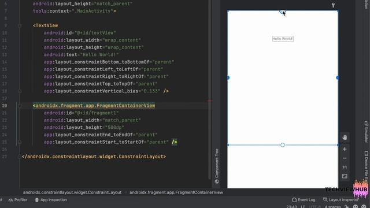The width and height of the screenshot is (370, 208).
Task: Open the Device File Explorer side panel
Action: point(366,166)
